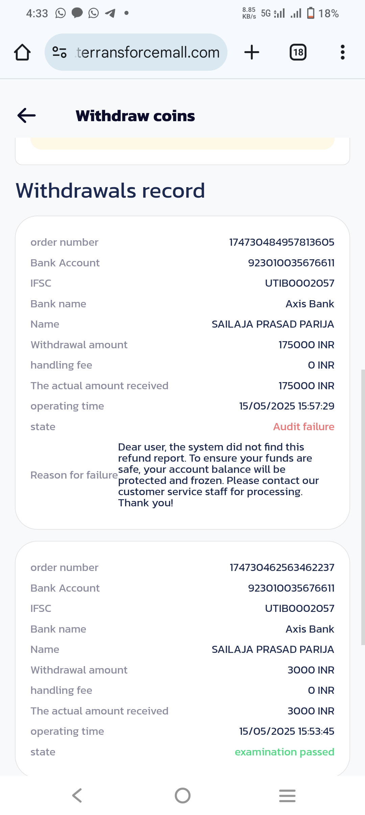Viewport: 365px width, 815px height.
Task: Tap the Reason for failure message text
Action: pos(218,475)
